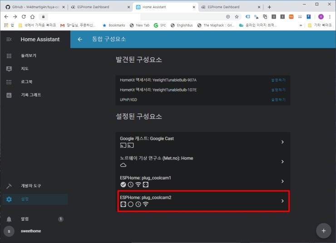The width and height of the screenshot is (336, 243).
Task: Select the 'ESPHome: plug_coolcam1' text
Action: click(145, 178)
